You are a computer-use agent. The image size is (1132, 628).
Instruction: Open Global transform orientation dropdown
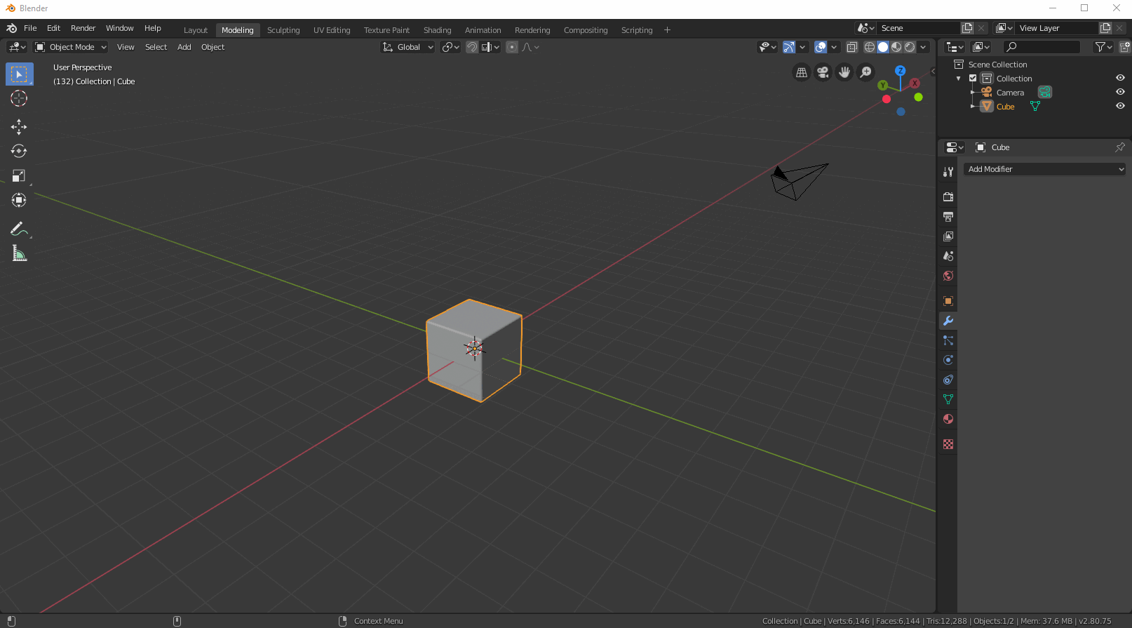(408, 47)
